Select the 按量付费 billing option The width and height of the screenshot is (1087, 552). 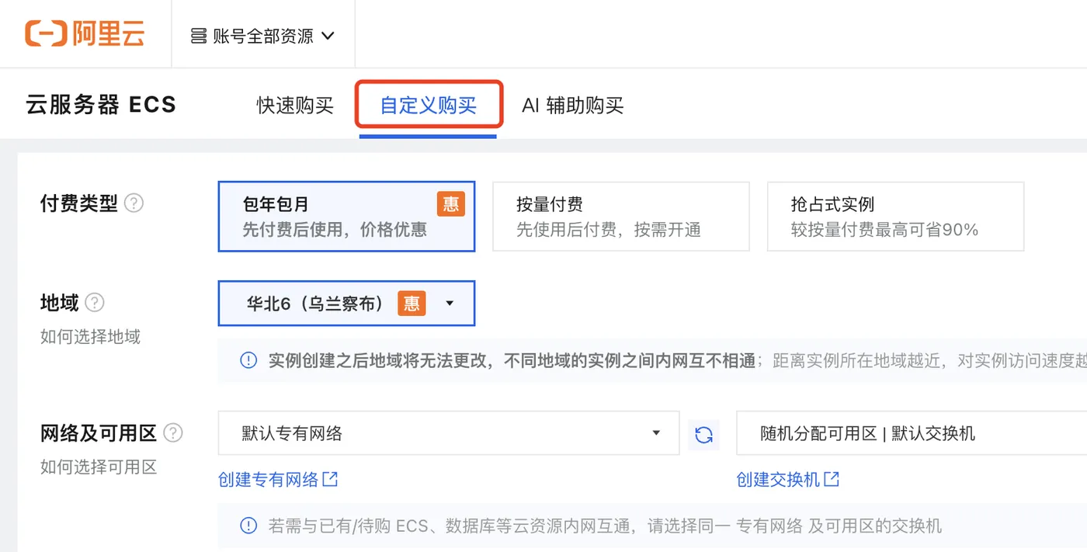click(621, 217)
